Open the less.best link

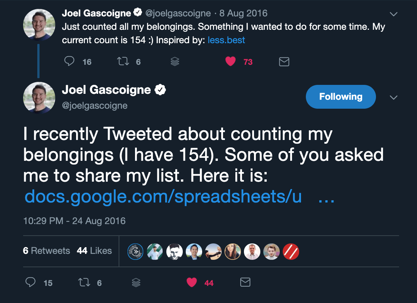[226, 40]
